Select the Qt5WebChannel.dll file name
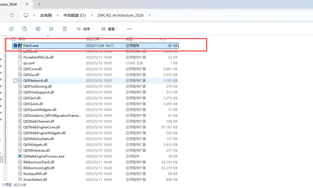Image resolution: width=313 pixels, height=188 pixels. 39,121
